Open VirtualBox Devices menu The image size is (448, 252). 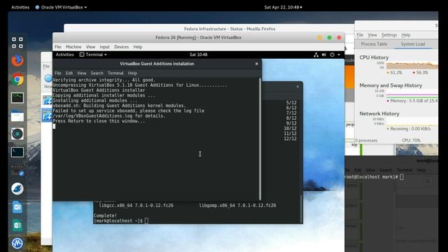[x=121, y=47]
